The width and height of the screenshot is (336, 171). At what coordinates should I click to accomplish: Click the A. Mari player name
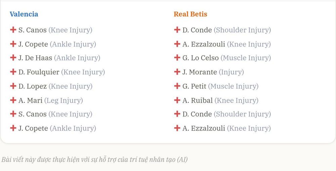31,101
